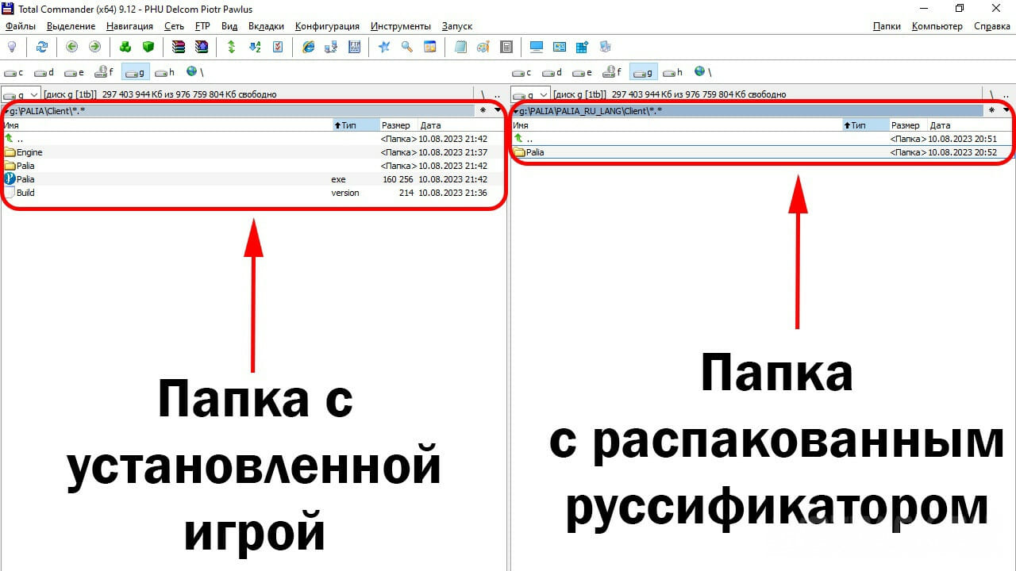Open the Выделение menu

point(71,26)
